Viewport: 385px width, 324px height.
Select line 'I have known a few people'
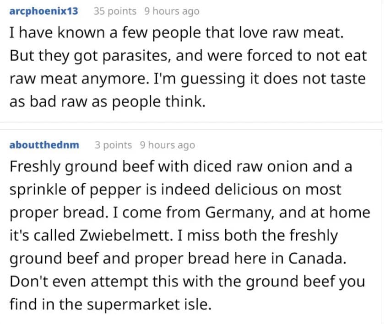point(177,32)
